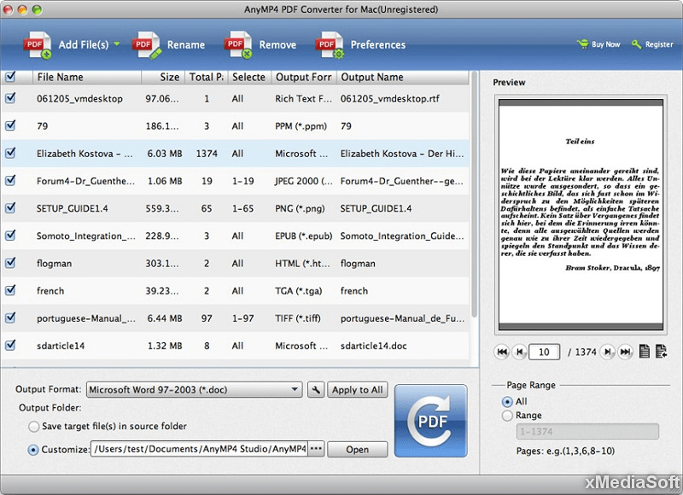Click the page export icon beside navigation
Viewport: 683px width, 495px height.
click(x=661, y=352)
